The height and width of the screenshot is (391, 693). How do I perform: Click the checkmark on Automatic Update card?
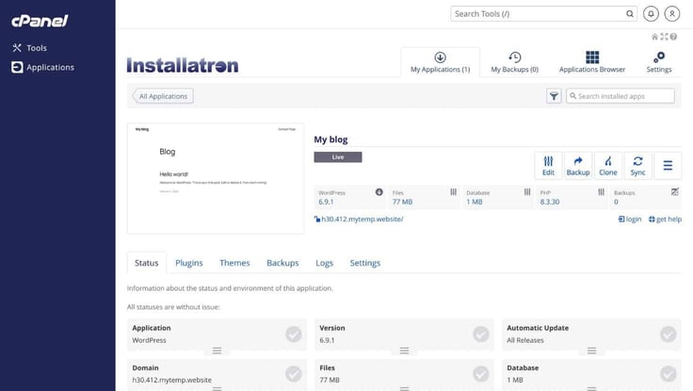(669, 334)
